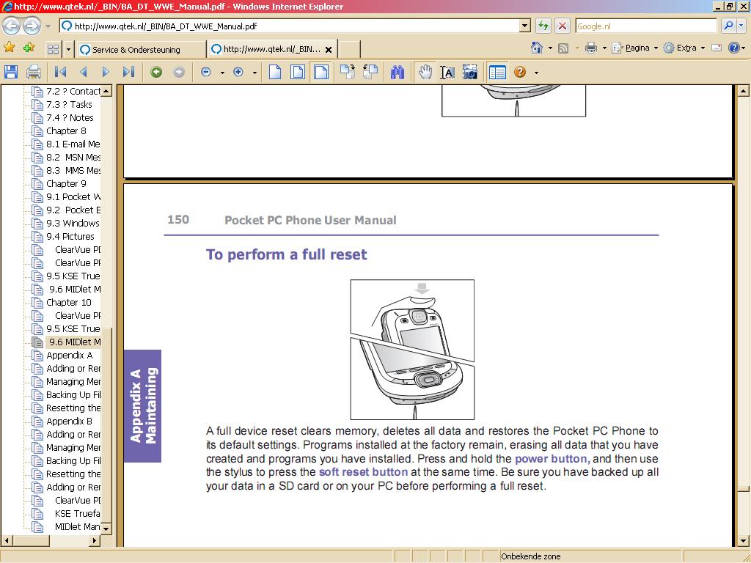Open the zoom out options arrow
751x563 pixels.
[222, 73]
